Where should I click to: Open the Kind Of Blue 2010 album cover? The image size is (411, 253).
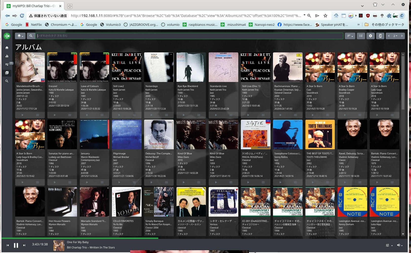[x=191, y=134]
